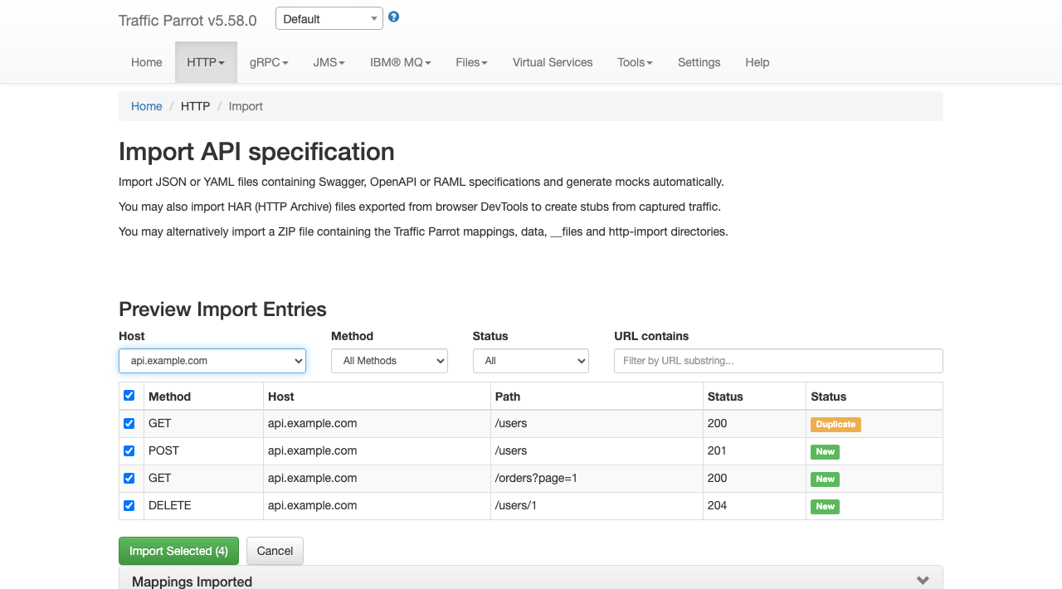Click the 204 status cell

click(x=754, y=505)
